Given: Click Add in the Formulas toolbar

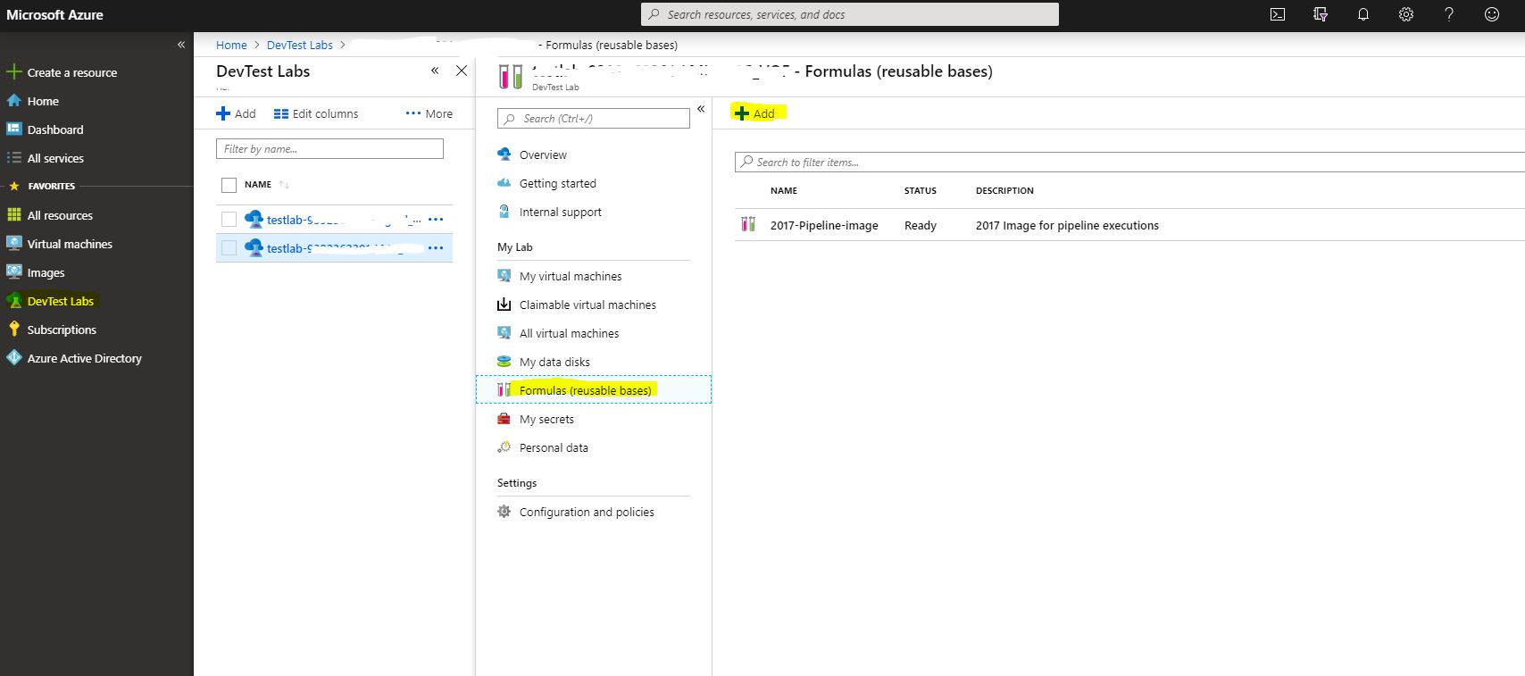Looking at the screenshot, I should [x=755, y=113].
